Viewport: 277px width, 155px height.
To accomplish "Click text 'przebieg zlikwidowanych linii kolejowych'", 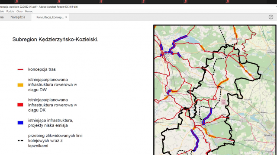I will [55, 138].
